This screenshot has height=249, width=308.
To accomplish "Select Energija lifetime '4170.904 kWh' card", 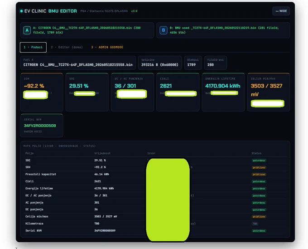I will click(223, 92).
